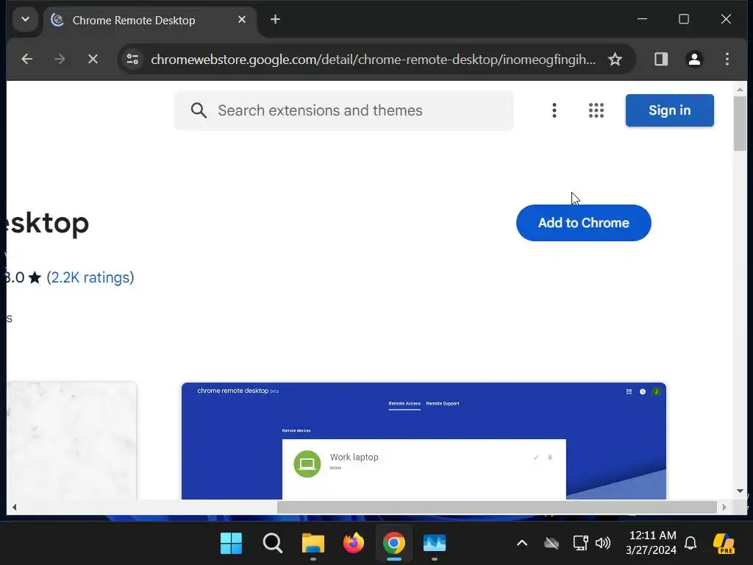Toggle the Chrome side panel
The width and height of the screenshot is (753, 565).
click(661, 59)
